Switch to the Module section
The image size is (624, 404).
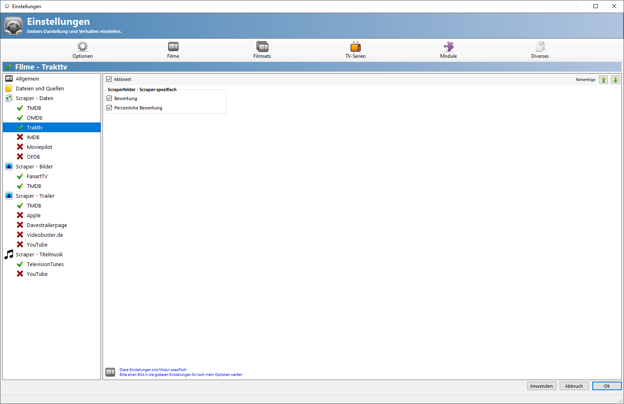[449, 56]
